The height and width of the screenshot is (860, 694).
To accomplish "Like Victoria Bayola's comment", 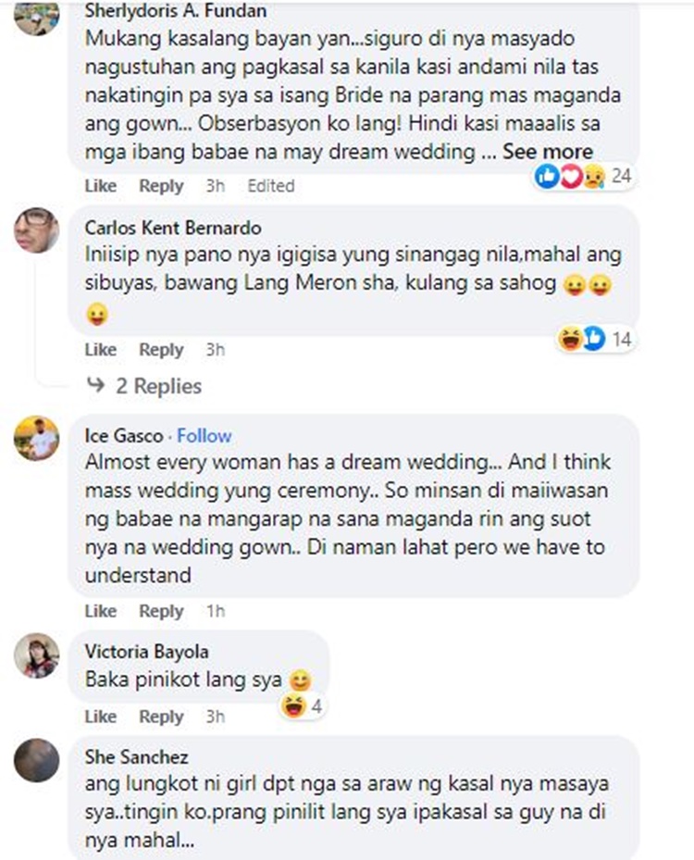I will [x=100, y=717].
